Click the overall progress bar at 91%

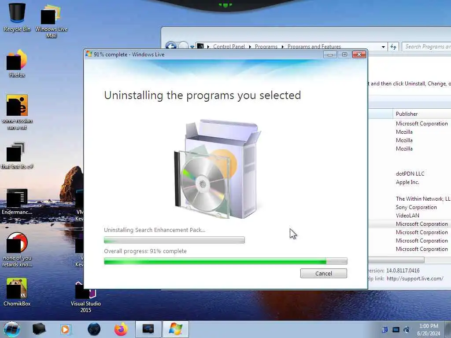225,261
